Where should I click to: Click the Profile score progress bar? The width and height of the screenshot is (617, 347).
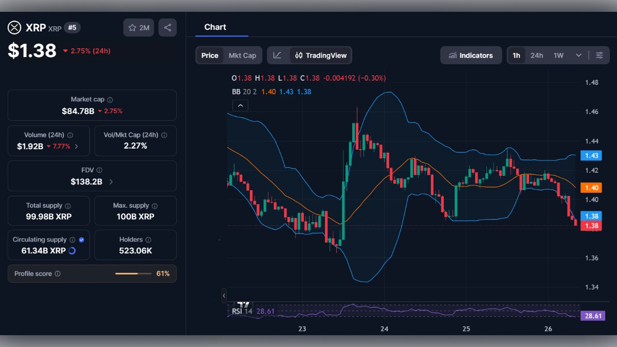click(133, 273)
